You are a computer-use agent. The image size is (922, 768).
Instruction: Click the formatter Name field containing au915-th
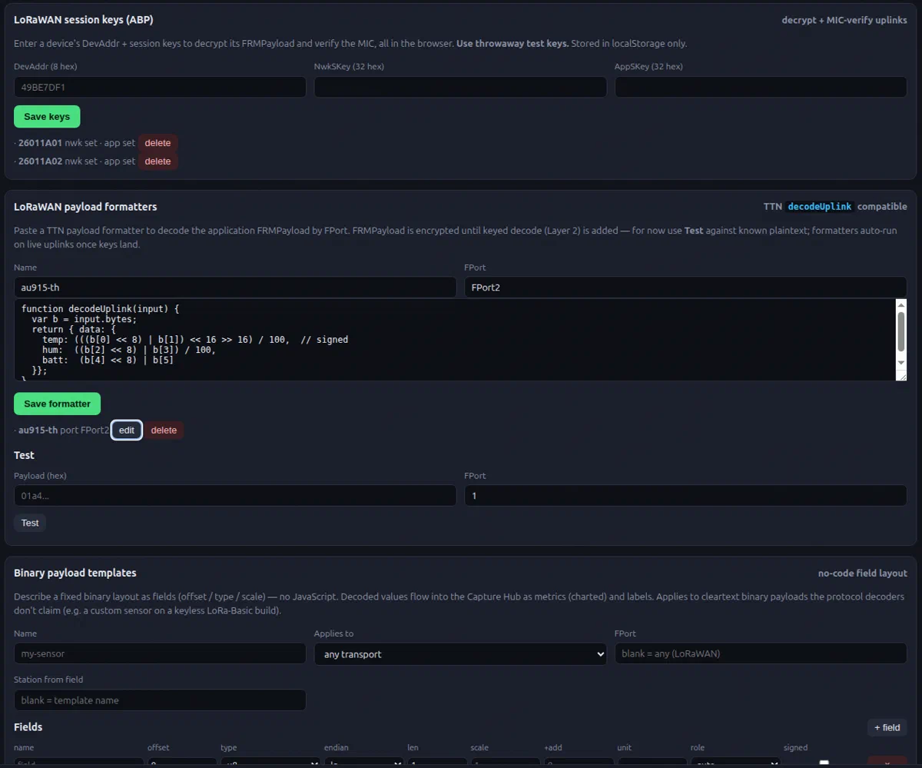[x=235, y=288]
